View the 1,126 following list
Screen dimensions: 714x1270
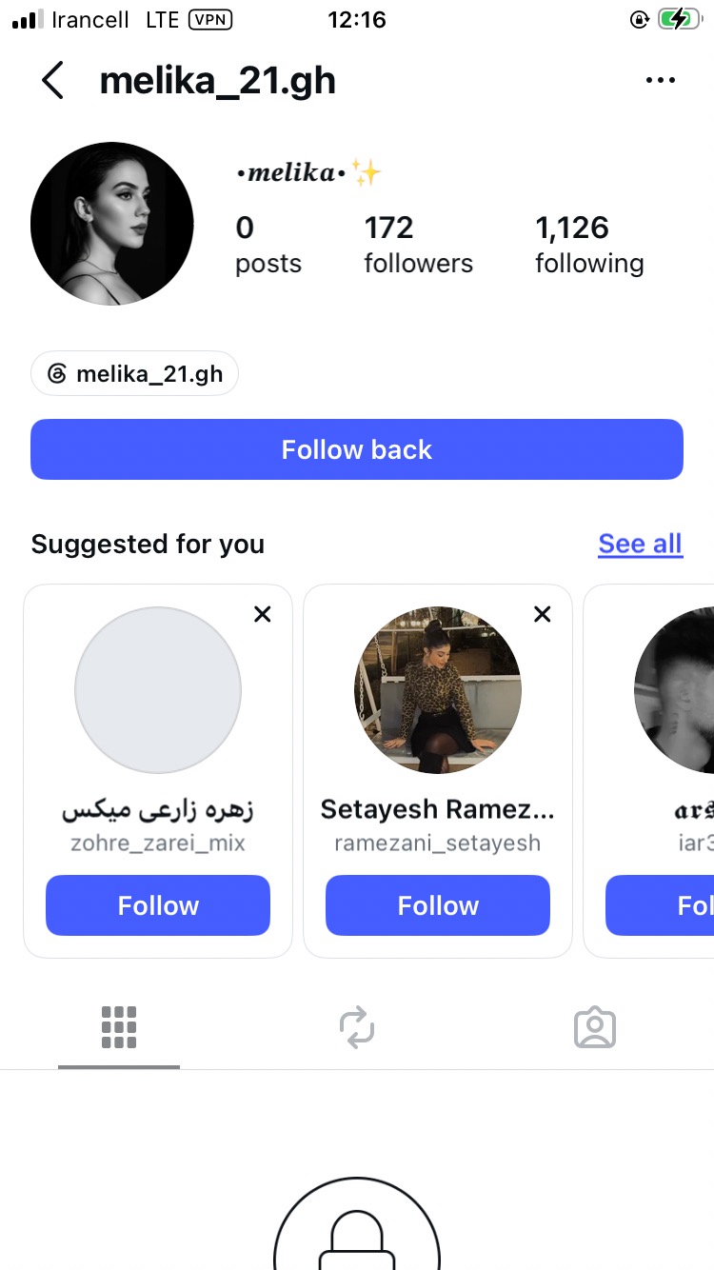pos(589,245)
